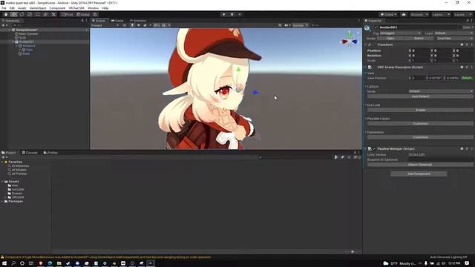The width and height of the screenshot is (475, 267).
Task: Open the GameObject menu
Action: coord(38,8)
